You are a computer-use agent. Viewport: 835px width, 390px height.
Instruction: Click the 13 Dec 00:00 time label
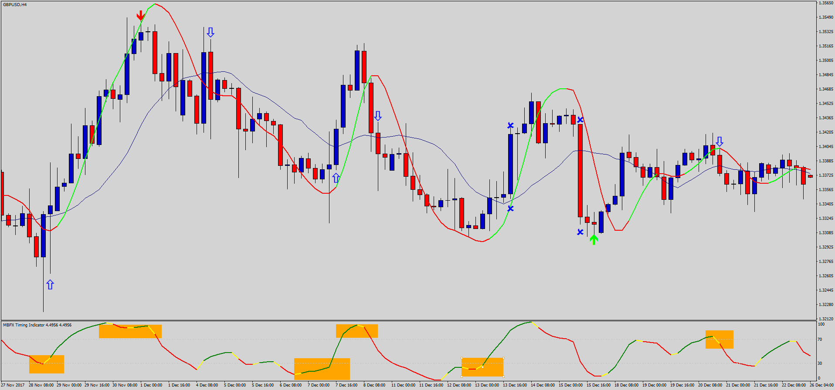[487, 385]
